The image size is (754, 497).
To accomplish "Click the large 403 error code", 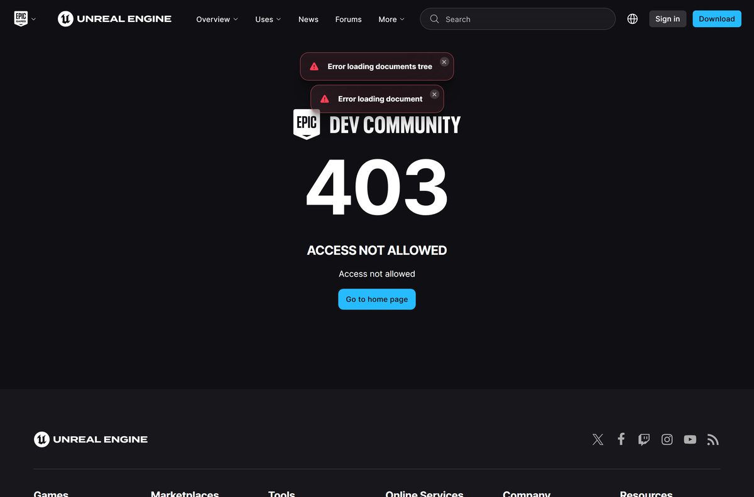I will click(x=377, y=188).
